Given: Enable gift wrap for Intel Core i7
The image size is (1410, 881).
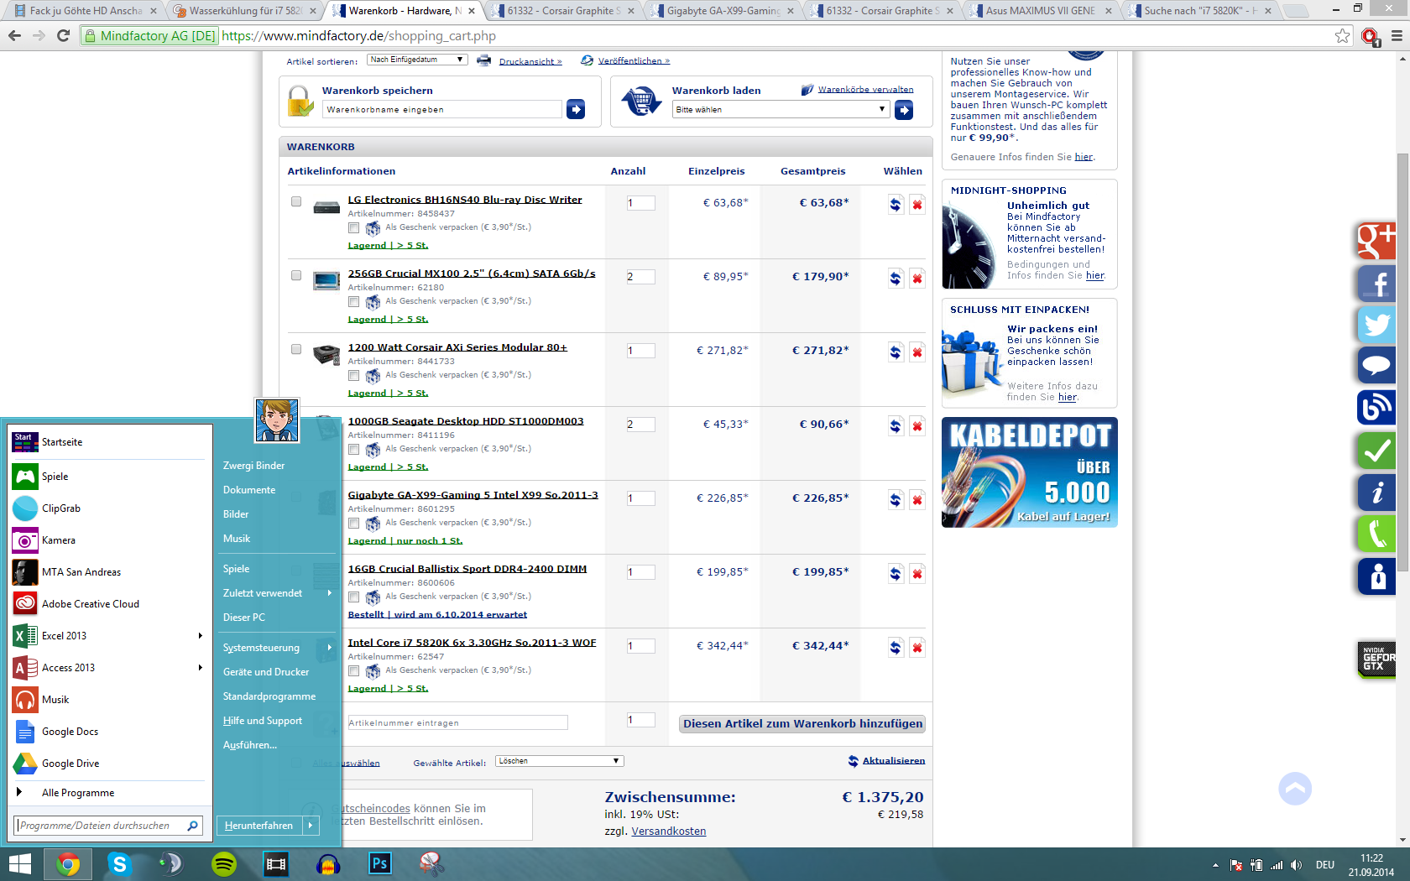Looking at the screenshot, I should tap(353, 671).
